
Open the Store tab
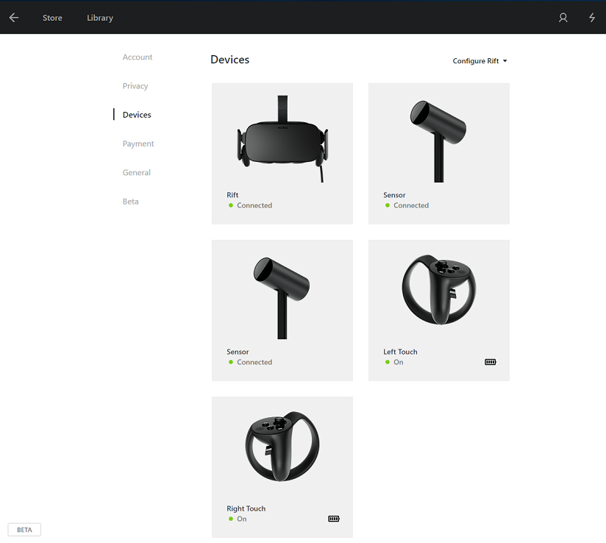click(52, 18)
